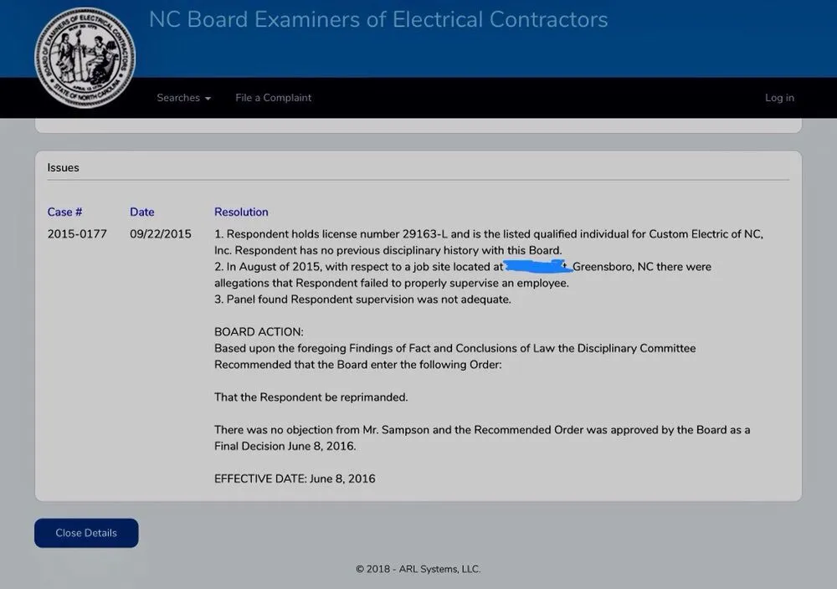Click the case date 09/22/2015
837x589 pixels.
click(x=161, y=234)
